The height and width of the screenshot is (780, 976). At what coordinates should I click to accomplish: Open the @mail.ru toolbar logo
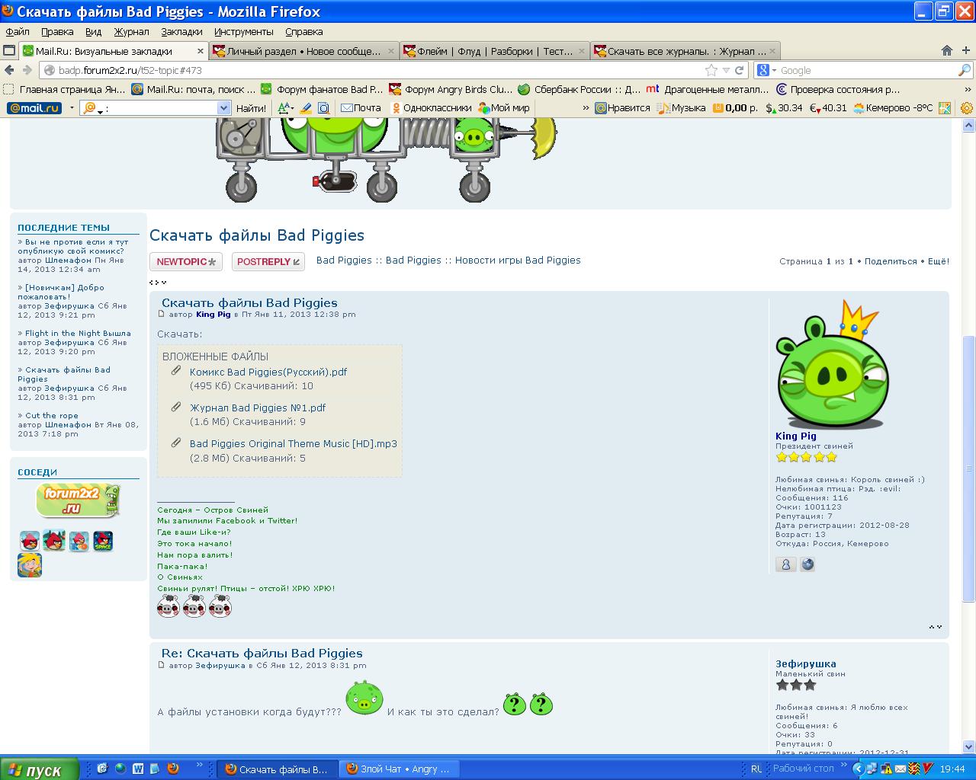(34, 108)
